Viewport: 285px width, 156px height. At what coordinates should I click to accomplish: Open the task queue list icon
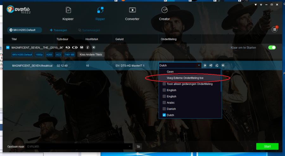[x=275, y=29]
